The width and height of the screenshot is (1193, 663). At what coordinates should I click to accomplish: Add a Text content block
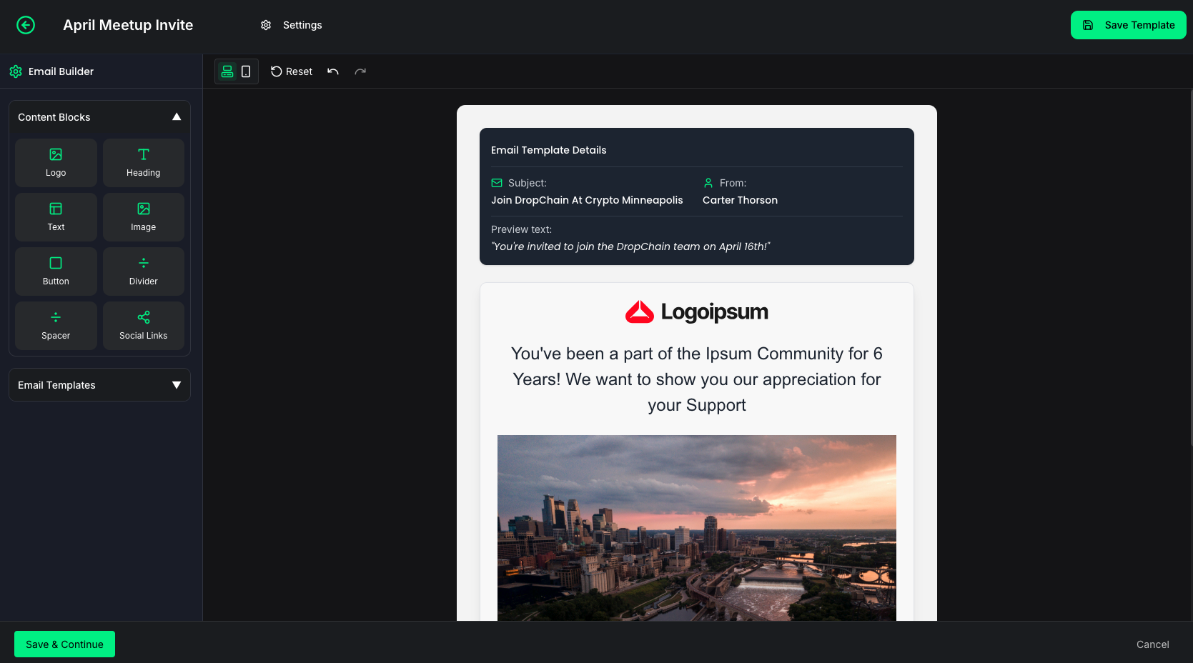coord(56,217)
